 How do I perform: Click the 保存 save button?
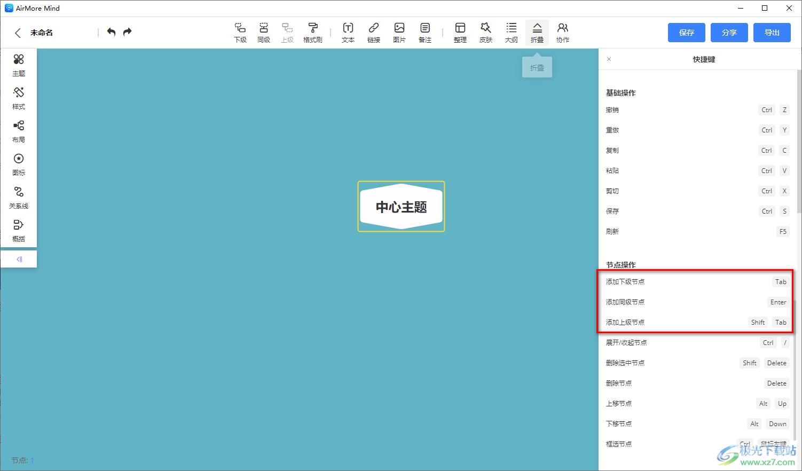[687, 33]
